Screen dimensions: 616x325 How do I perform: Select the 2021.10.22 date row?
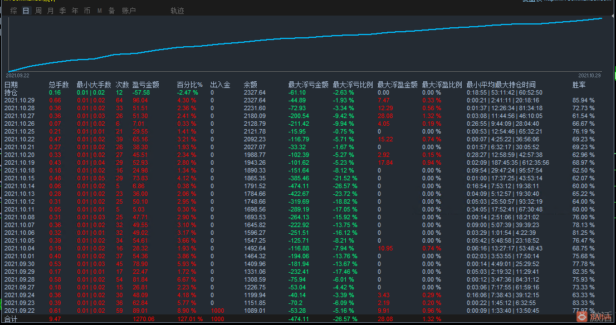pos(19,139)
